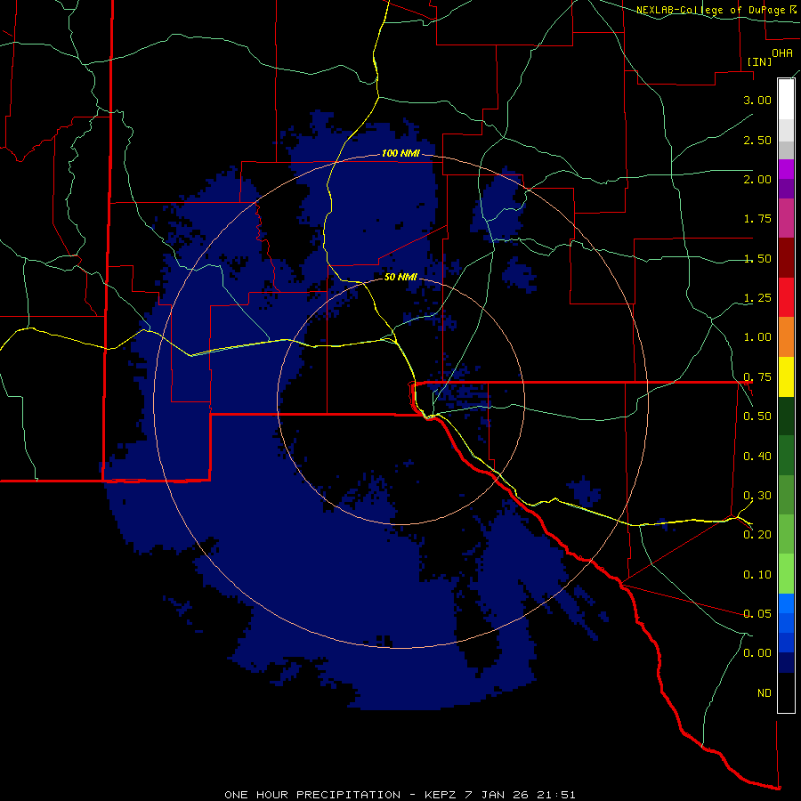Select the magenta legend swatch near 2.00
This screenshot has height=801, width=801.
pyautogui.click(x=786, y=169)
